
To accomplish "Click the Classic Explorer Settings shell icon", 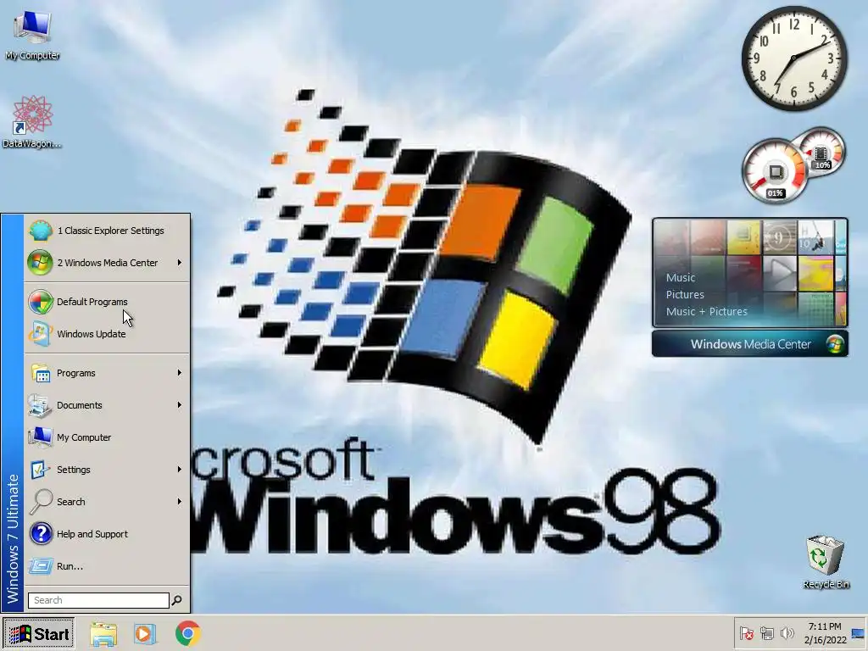I will [41, 231].
